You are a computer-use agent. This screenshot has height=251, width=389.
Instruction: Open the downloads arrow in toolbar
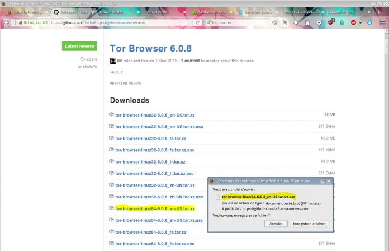[x=296, y=22]
